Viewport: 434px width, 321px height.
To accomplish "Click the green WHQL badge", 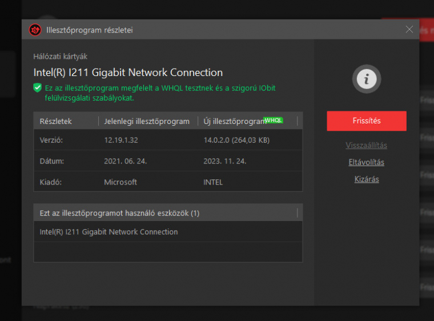I will pyautogui.click(x=273, y=120).
